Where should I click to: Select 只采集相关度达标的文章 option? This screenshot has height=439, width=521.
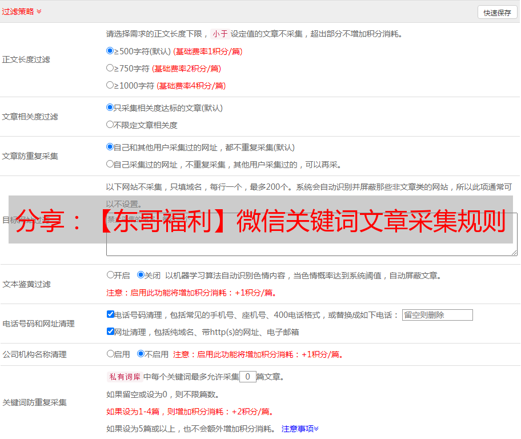point(110,107)
